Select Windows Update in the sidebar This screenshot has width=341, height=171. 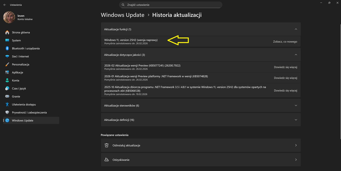[x=31, y=120]
